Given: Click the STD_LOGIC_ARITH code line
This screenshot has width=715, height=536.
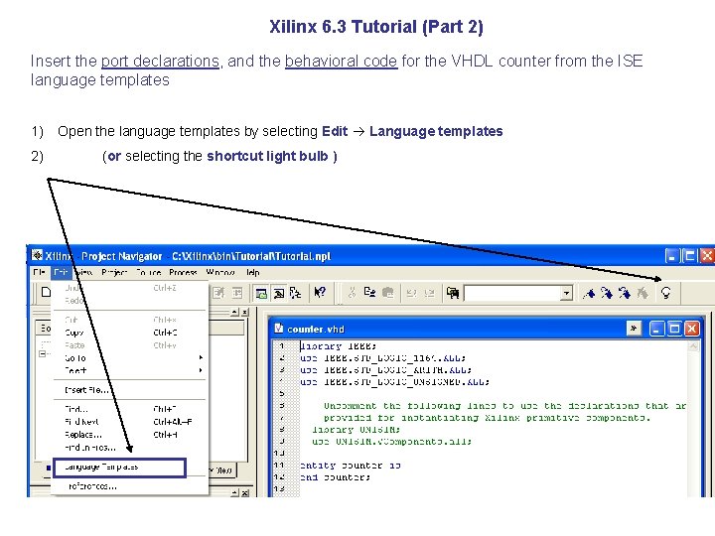Looking at the screenshot, I should pos(385,369).
